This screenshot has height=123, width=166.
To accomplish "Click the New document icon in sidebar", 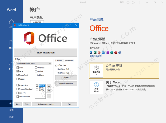I will coord(11,43).
